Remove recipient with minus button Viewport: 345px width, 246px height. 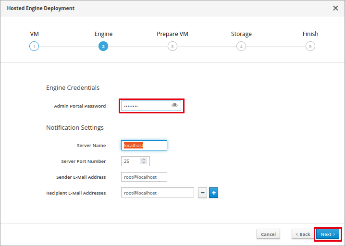point(202,193)
